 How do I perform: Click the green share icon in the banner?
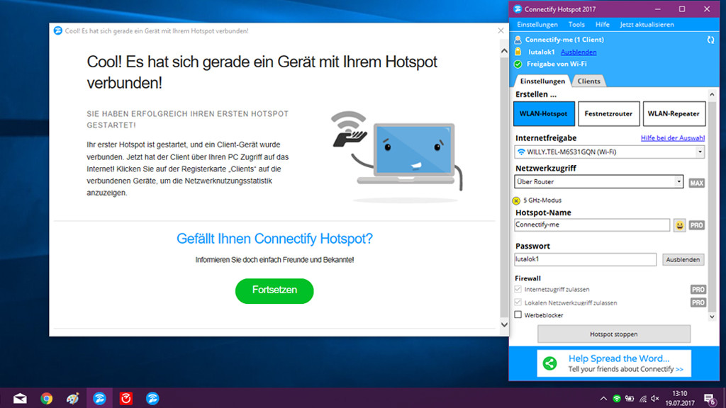coord(550,363)
